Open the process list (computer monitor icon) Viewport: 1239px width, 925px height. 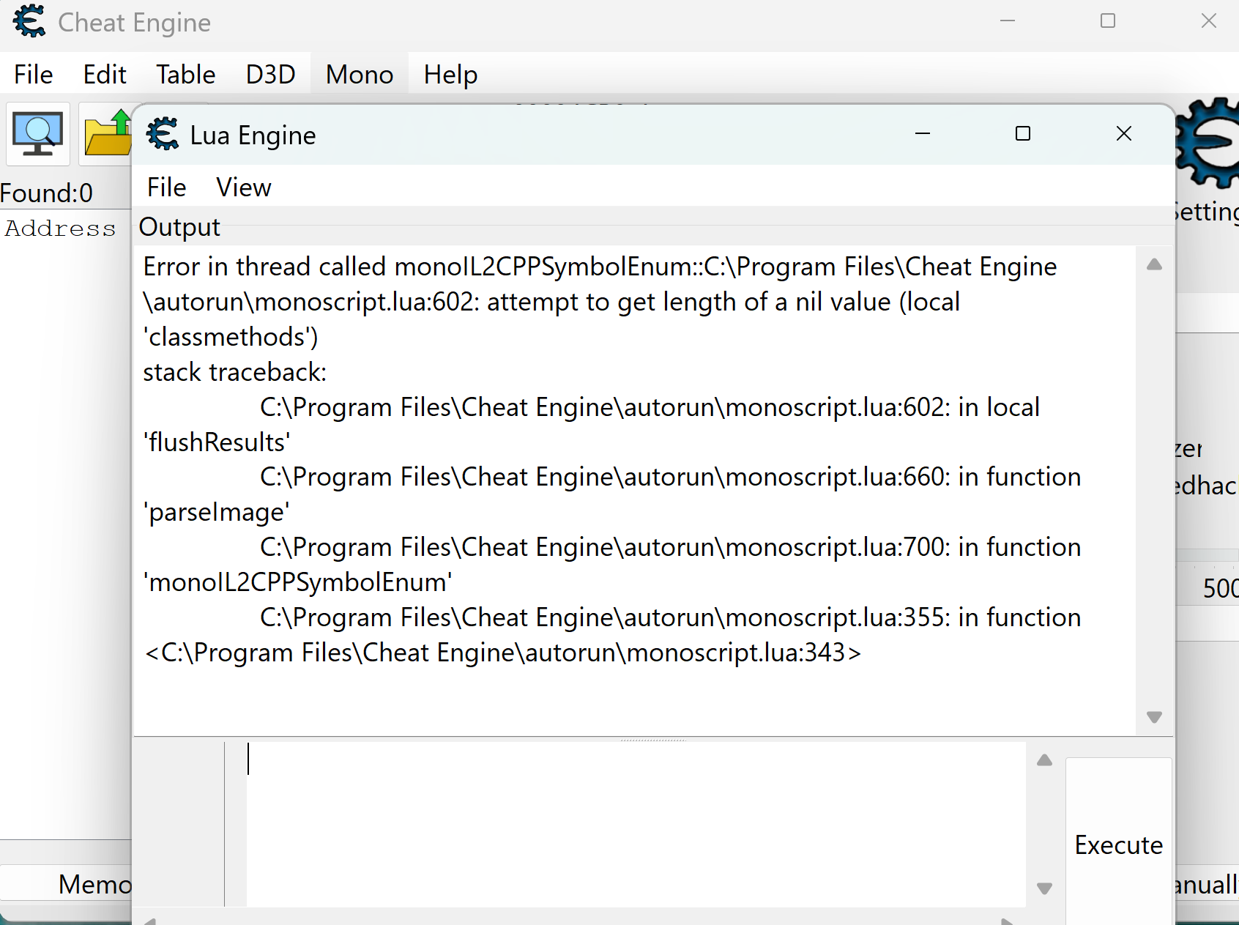click(x=38, y=134)
